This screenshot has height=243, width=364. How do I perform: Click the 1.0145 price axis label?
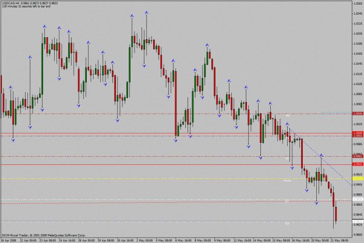click(x=358, y=64)
